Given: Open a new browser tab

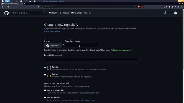Looking at the screenshot, I should coord(25,4).
